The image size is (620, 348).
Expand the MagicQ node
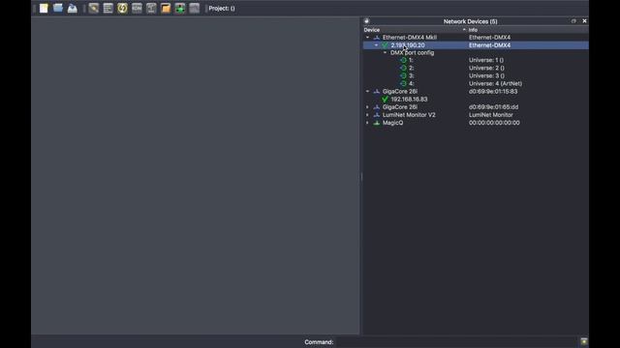368,123
